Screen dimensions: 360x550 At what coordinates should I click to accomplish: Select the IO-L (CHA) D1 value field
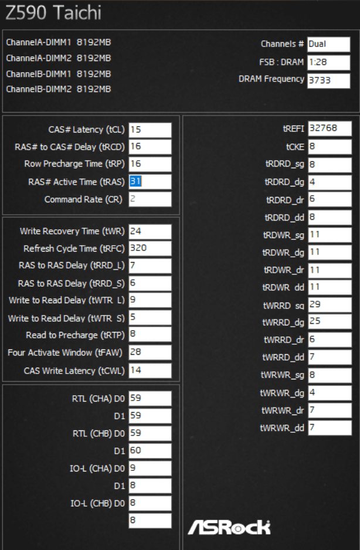coord(150,486)
